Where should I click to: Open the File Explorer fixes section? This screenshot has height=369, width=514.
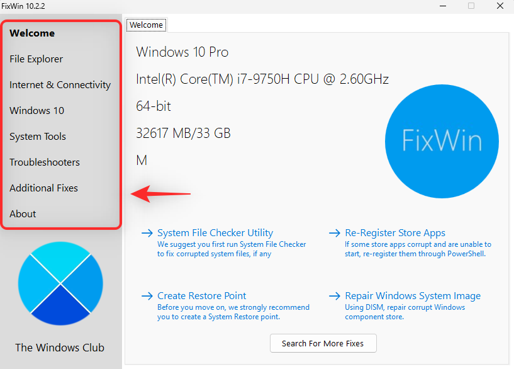[x=36, y=59]
